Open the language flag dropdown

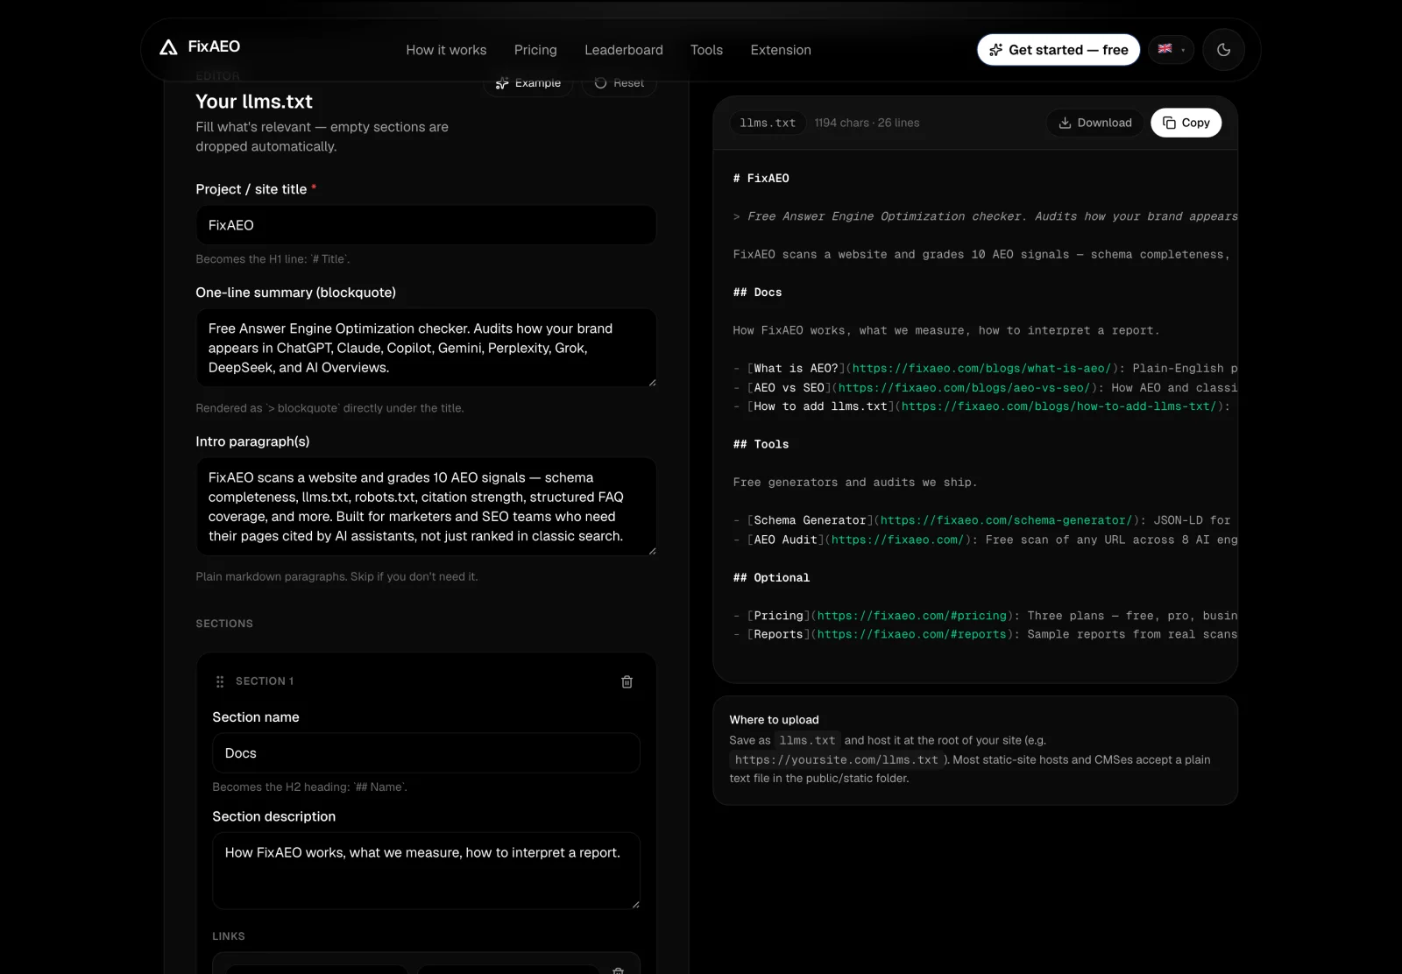(1172, 50)
